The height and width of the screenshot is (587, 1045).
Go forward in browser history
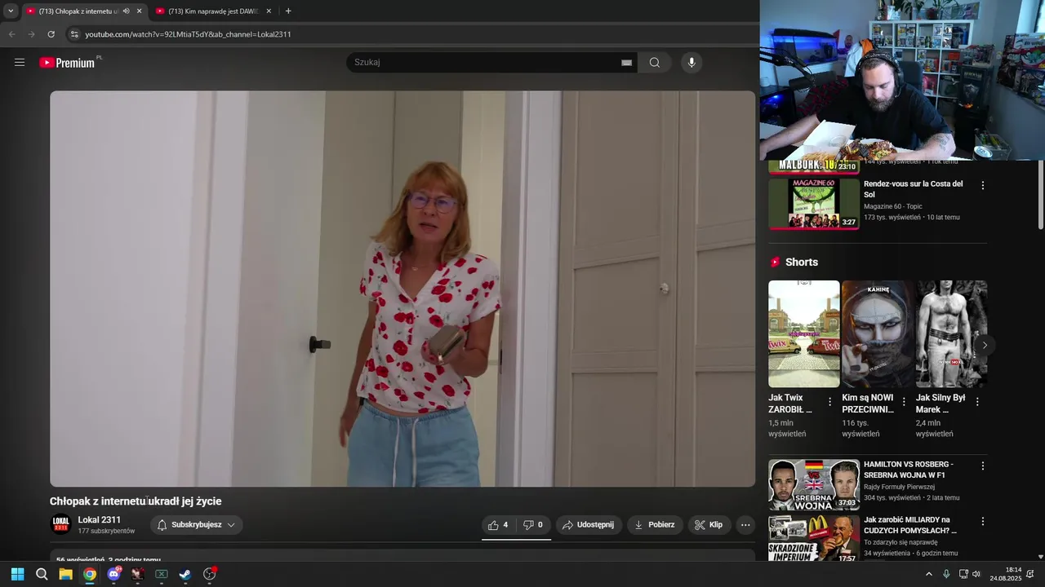[31, 34]
